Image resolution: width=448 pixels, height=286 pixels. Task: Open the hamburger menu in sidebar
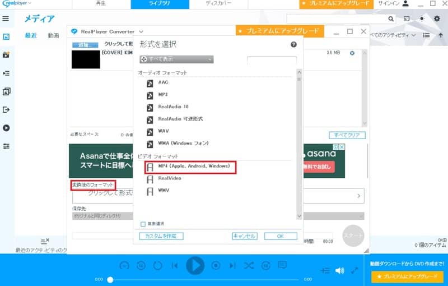click(x=6, y=19)
